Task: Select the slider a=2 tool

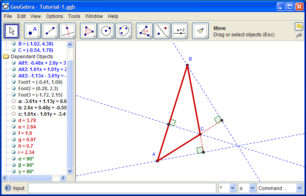Action: [180, 31]
